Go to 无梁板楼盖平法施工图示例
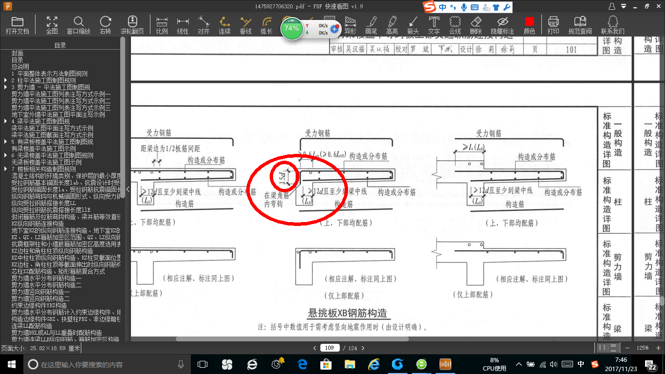Screen dimensions: 665x374 pos(47,162)
